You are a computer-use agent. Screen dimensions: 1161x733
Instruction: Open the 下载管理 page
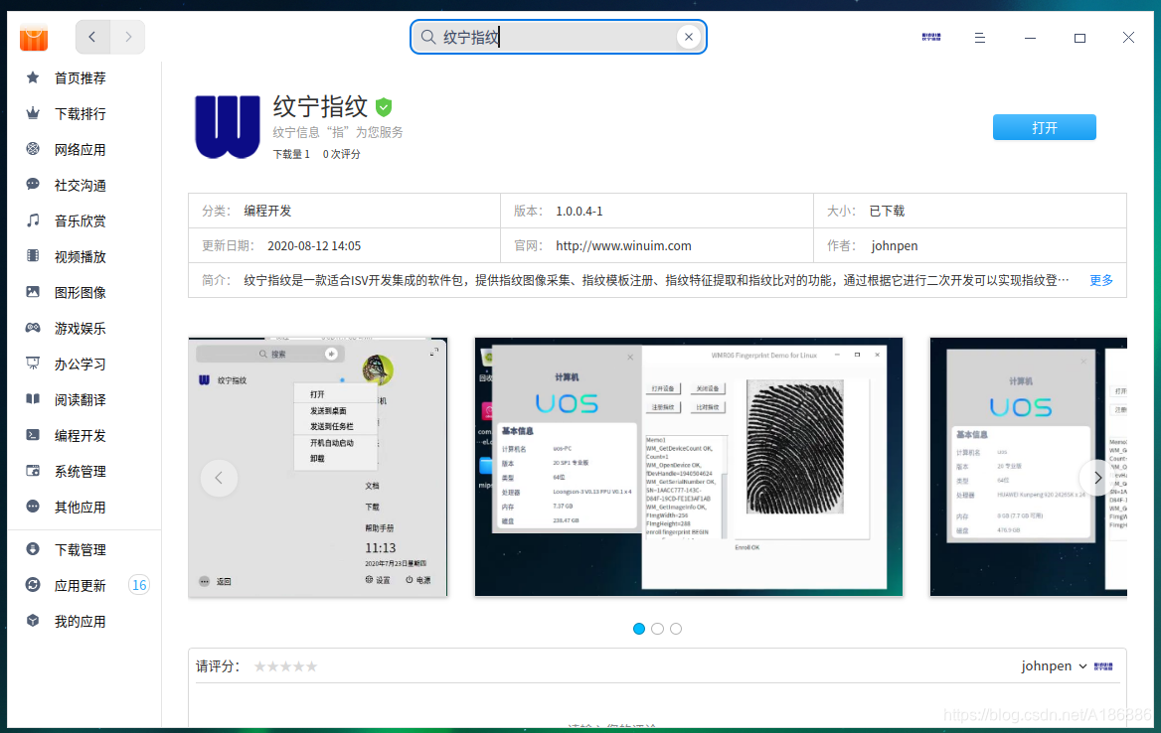80,549
